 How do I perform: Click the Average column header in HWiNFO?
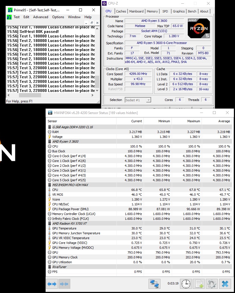click(x=217, y=121)
